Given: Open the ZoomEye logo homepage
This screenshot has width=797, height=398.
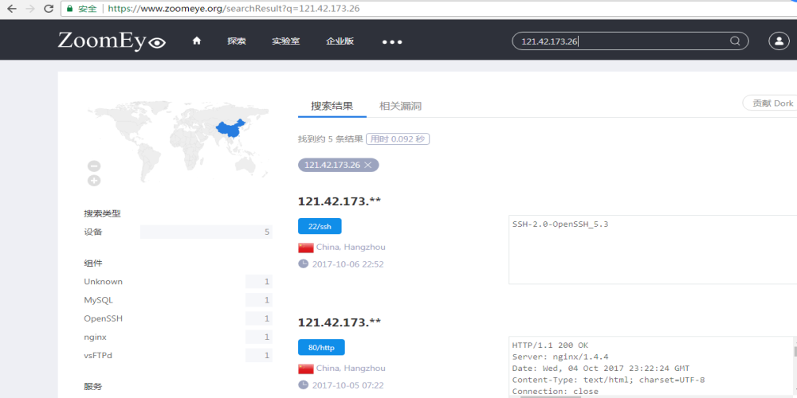Looking at the screenshot, I should pyautogui.click(x=112, y=41).
